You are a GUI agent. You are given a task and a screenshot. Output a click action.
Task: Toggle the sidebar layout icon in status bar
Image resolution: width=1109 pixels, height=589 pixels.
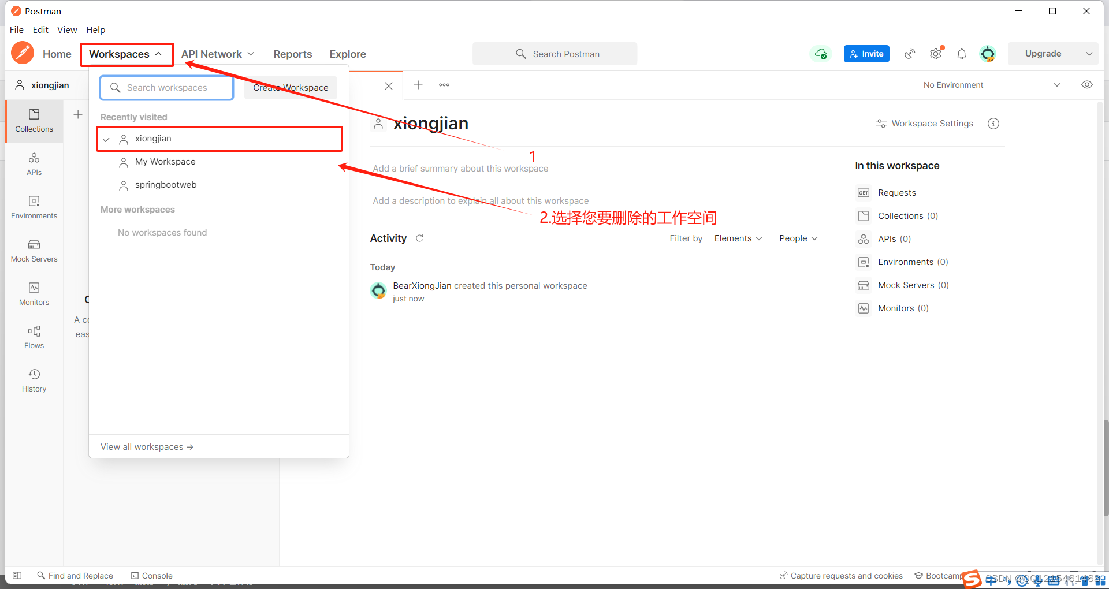click(x=17, y=575)
